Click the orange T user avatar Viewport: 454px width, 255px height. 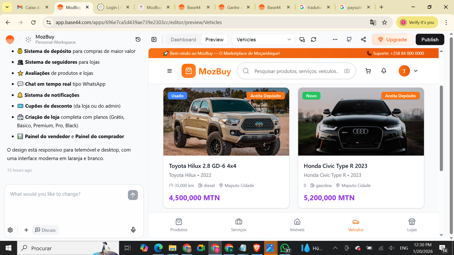point(404,71)
